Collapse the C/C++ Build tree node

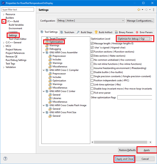4,21
